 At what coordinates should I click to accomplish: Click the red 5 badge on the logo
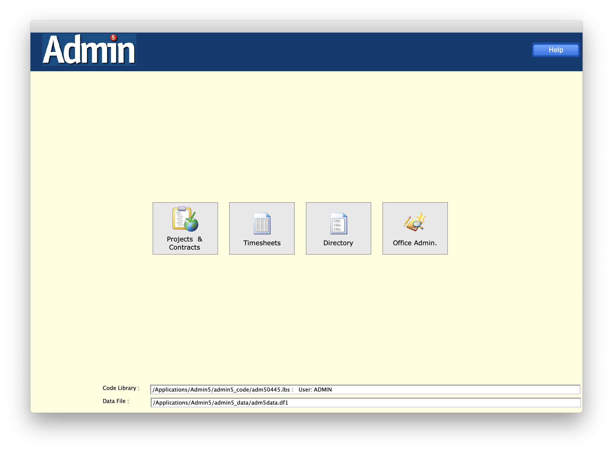click(x=113, y=38)
